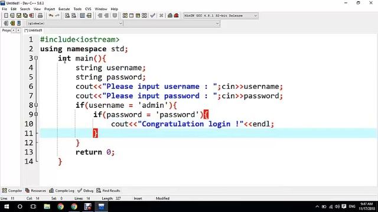Screen dimensions: 378x212
Task: Click the Find magnifier icon in the toolbar
Action: [x=67, y=16]
